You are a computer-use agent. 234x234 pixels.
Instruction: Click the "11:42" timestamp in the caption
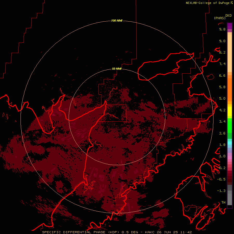(186, 232)
